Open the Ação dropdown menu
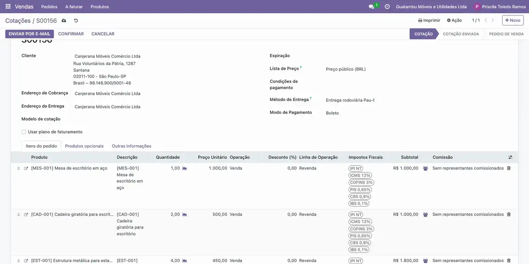This screenshot has height=264, width=529. [454, 20]
